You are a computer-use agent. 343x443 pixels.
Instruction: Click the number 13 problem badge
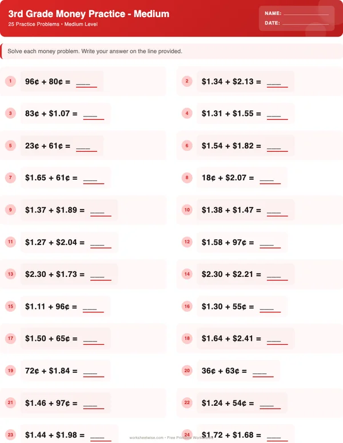(x=10, y=275)
